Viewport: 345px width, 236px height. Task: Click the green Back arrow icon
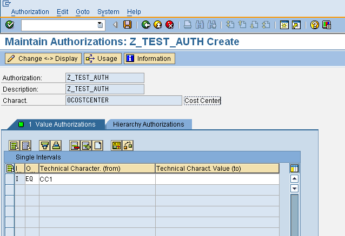(146, 25)
